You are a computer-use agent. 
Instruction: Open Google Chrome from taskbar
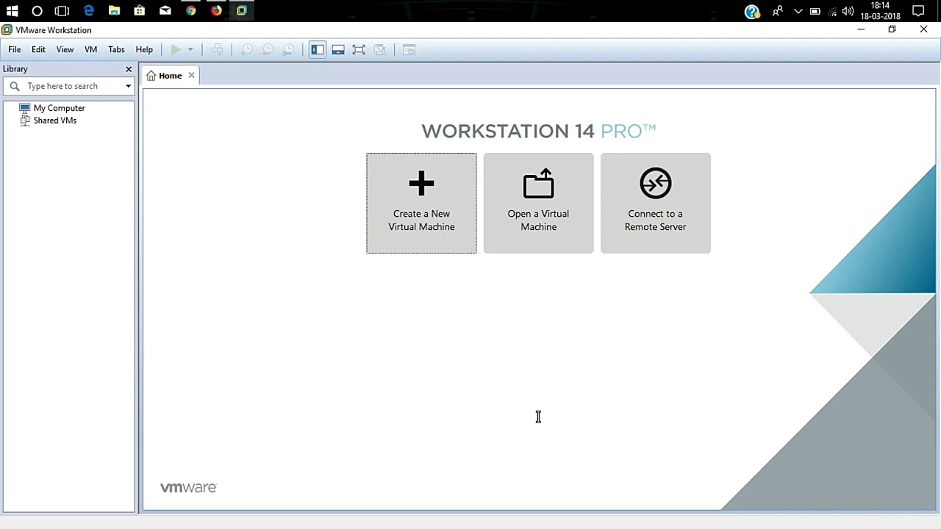coord(191,11)
